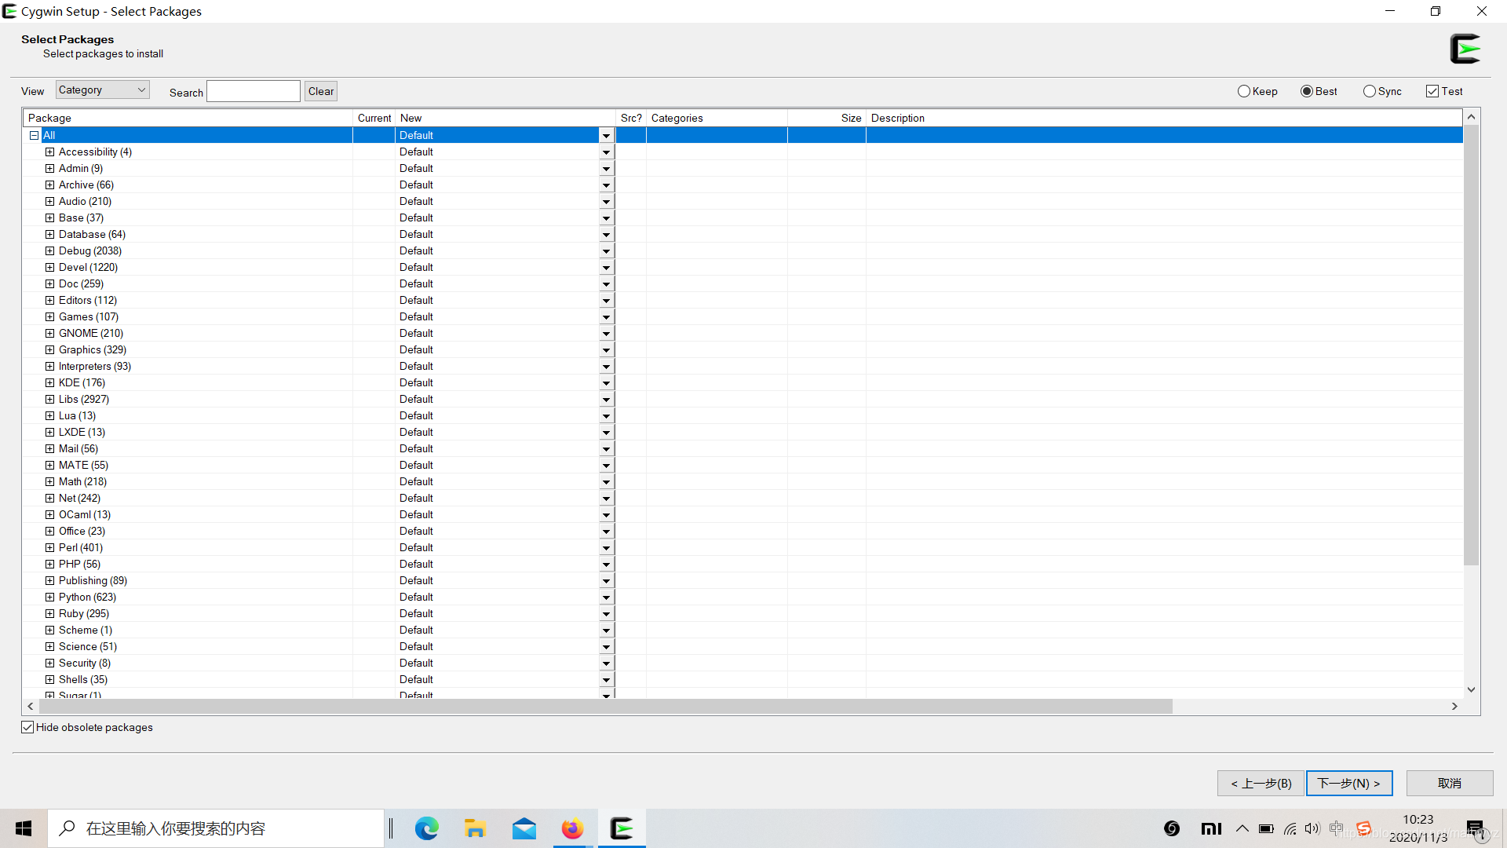Launch Firefox from the taskbar

pyautogui.click(x=572, y=828)
